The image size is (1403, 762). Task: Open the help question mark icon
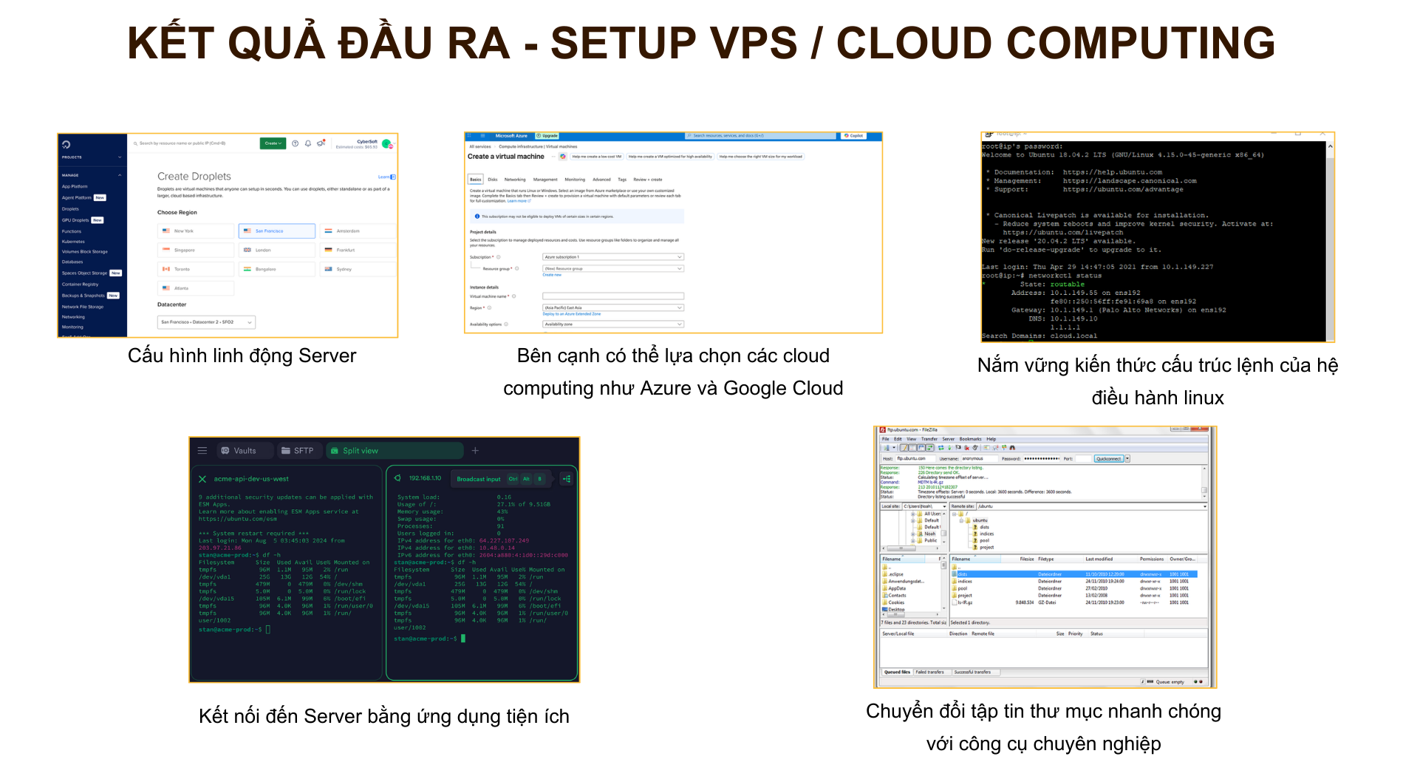click(x=296, y=143)
